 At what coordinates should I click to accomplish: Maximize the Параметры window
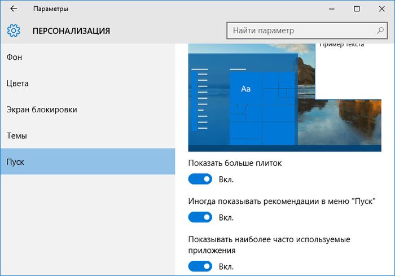(x=357, y=9)
